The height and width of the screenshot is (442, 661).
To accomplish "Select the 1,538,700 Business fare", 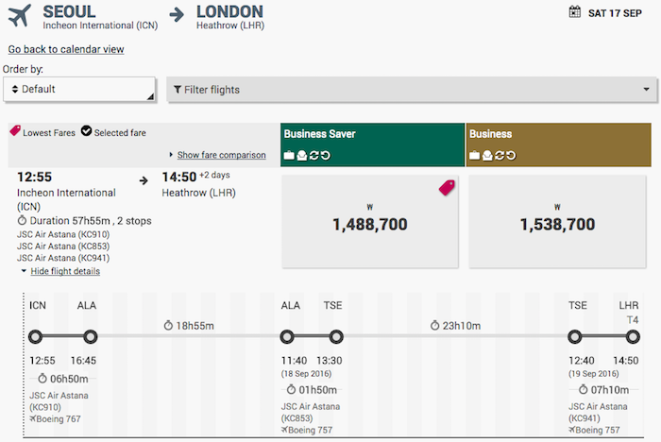I will coord(557,221).
